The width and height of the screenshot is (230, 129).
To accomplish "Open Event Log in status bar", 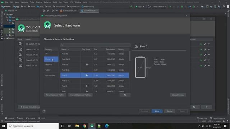I will (x=202, y=118).
